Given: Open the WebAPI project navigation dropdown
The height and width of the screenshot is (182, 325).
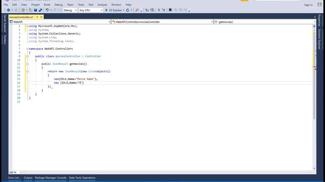Looking at the screenshot, I should click(60, 22).
